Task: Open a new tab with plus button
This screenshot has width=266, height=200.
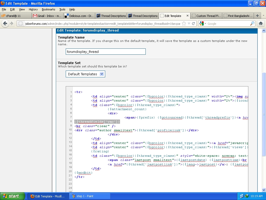Action: [x=257, y=16]
